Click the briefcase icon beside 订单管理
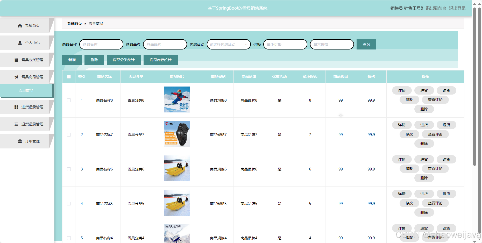The width and height of the screenshot is (482, 243). (x=20, y=141)
